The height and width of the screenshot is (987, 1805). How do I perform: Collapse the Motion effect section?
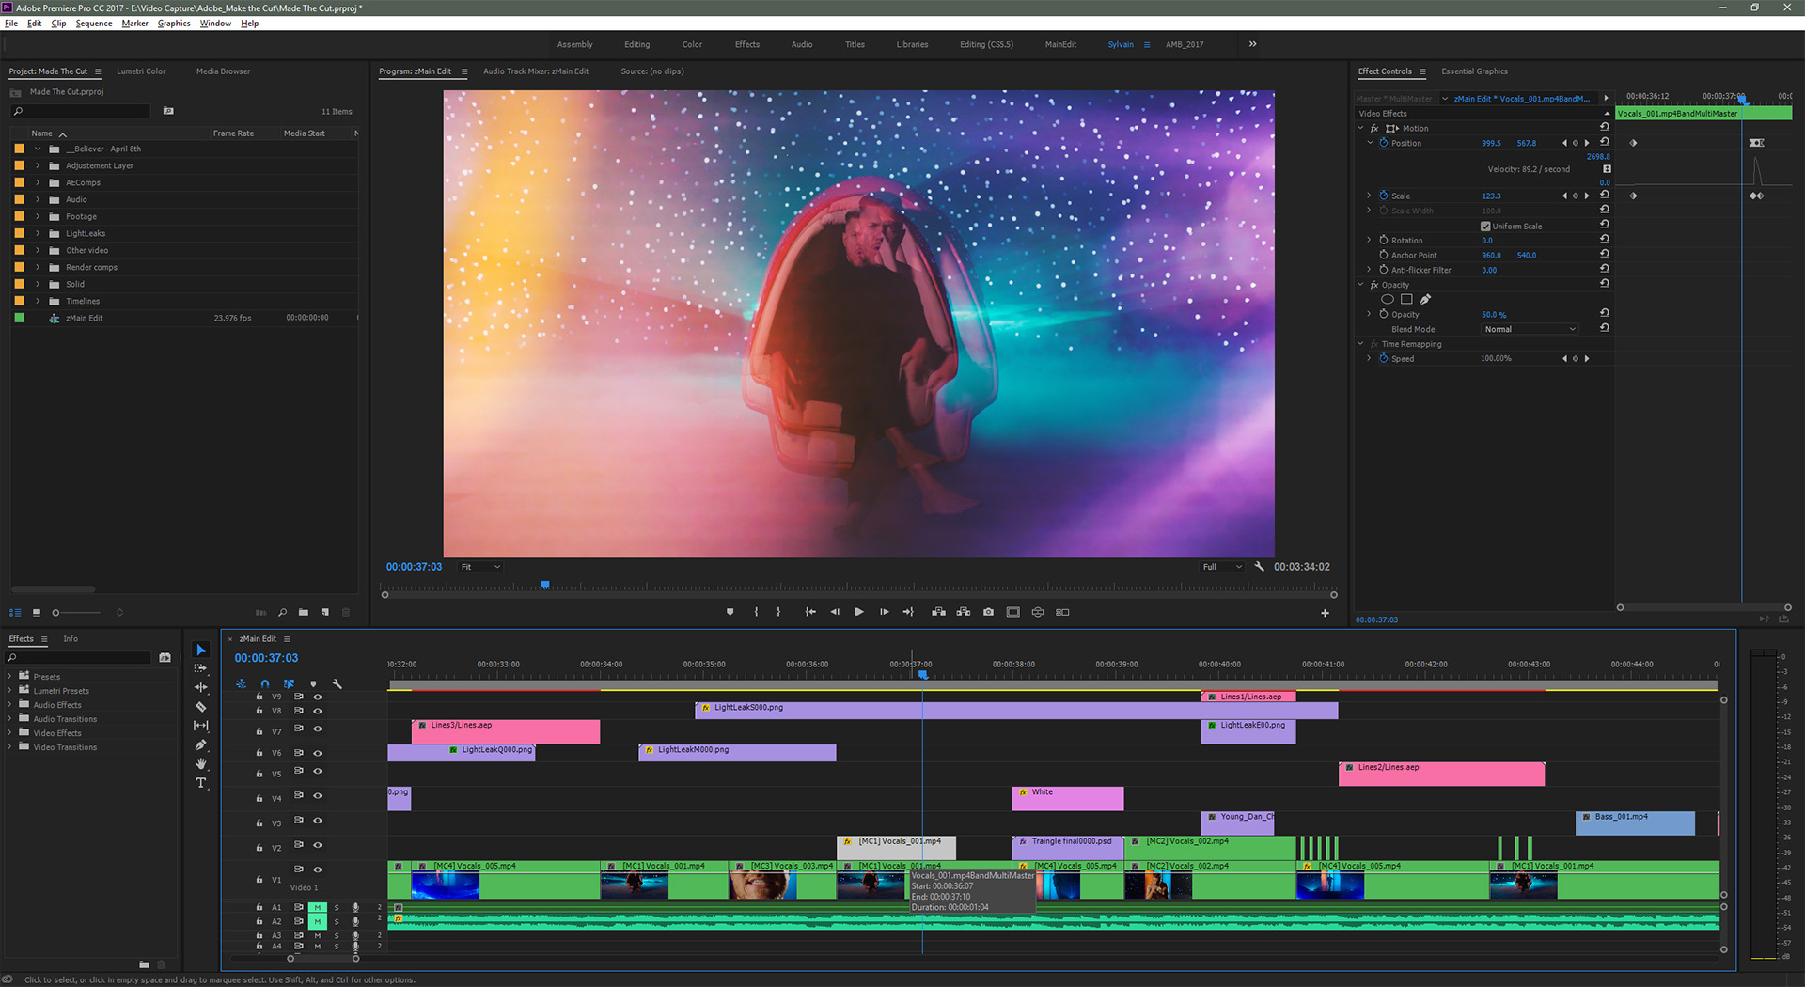pyautogui.click(x=1360, y=128)
